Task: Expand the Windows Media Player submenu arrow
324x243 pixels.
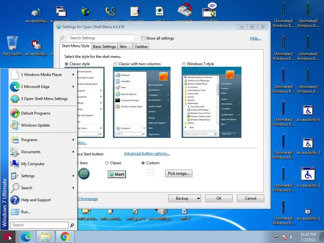Action: tap(73, 75)
